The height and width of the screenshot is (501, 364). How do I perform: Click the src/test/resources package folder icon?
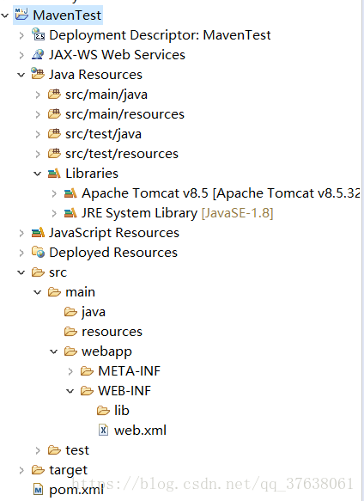pyautogui.click(x=54, y=153)
